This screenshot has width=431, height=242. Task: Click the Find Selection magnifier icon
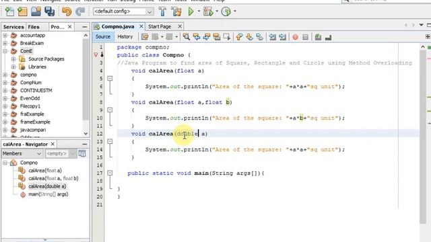186,37
